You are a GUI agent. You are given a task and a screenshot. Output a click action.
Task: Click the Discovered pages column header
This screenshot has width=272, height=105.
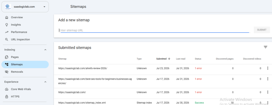225,59
